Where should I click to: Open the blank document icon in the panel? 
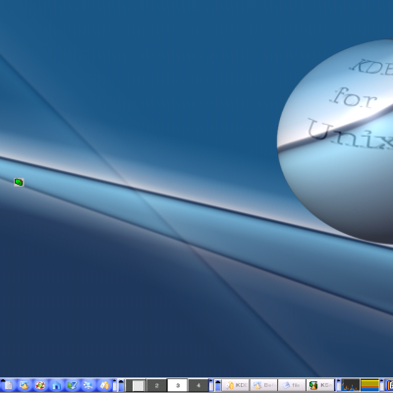[x=8, y=385]
